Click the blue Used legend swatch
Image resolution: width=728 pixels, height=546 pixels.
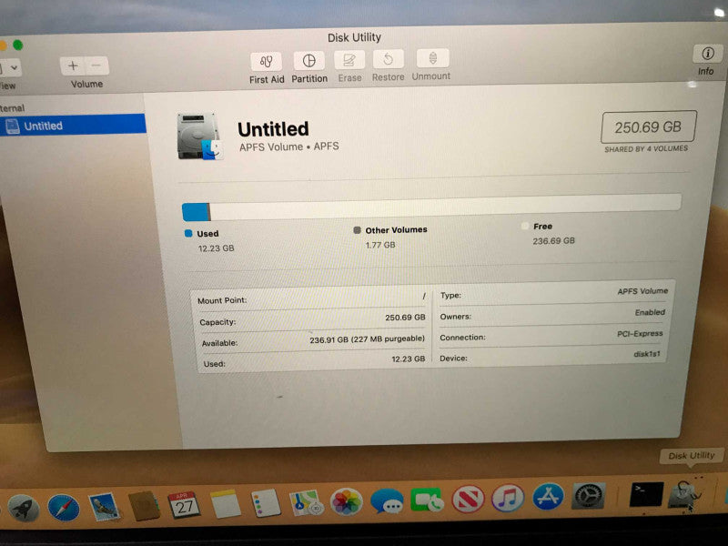188,234
